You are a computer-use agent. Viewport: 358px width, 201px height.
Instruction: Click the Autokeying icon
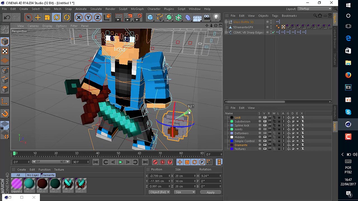point(162,162)
